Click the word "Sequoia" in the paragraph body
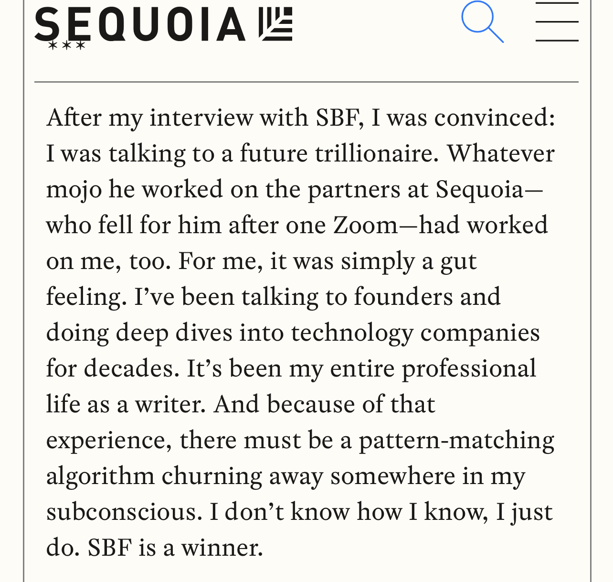Viewport: 613px width, 582px height. coord(479,190)
